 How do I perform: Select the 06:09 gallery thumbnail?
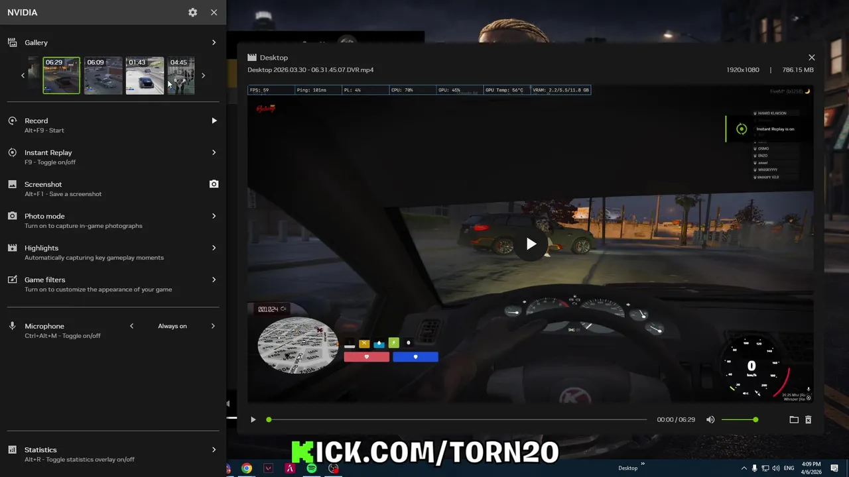coord(103,76)
